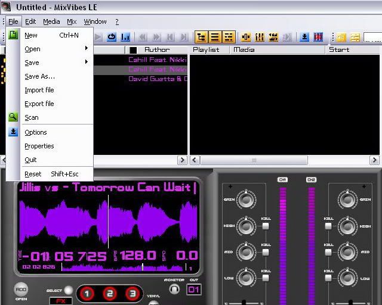
Task: Click the yellow list icon in right toolbar
Action: [355, 37]
